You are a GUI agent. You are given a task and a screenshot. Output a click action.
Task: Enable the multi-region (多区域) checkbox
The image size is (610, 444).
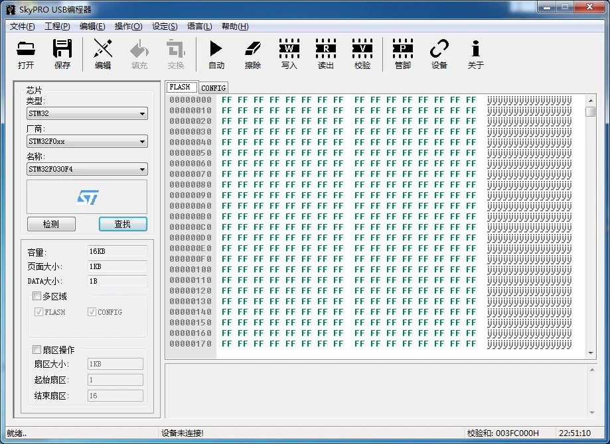pos(37,296)
